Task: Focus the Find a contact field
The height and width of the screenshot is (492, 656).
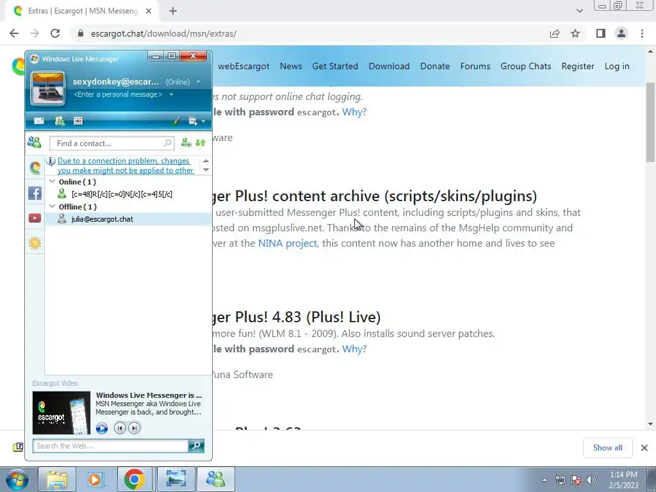Action: (x=111, y=143)
